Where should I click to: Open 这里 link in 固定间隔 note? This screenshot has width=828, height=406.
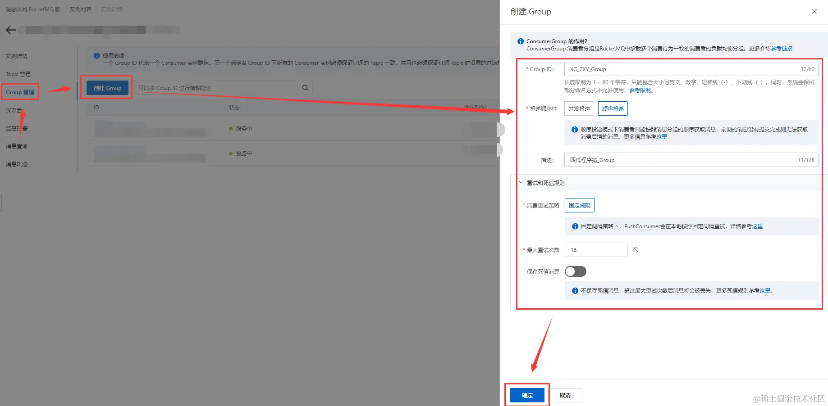click(757, 226)
